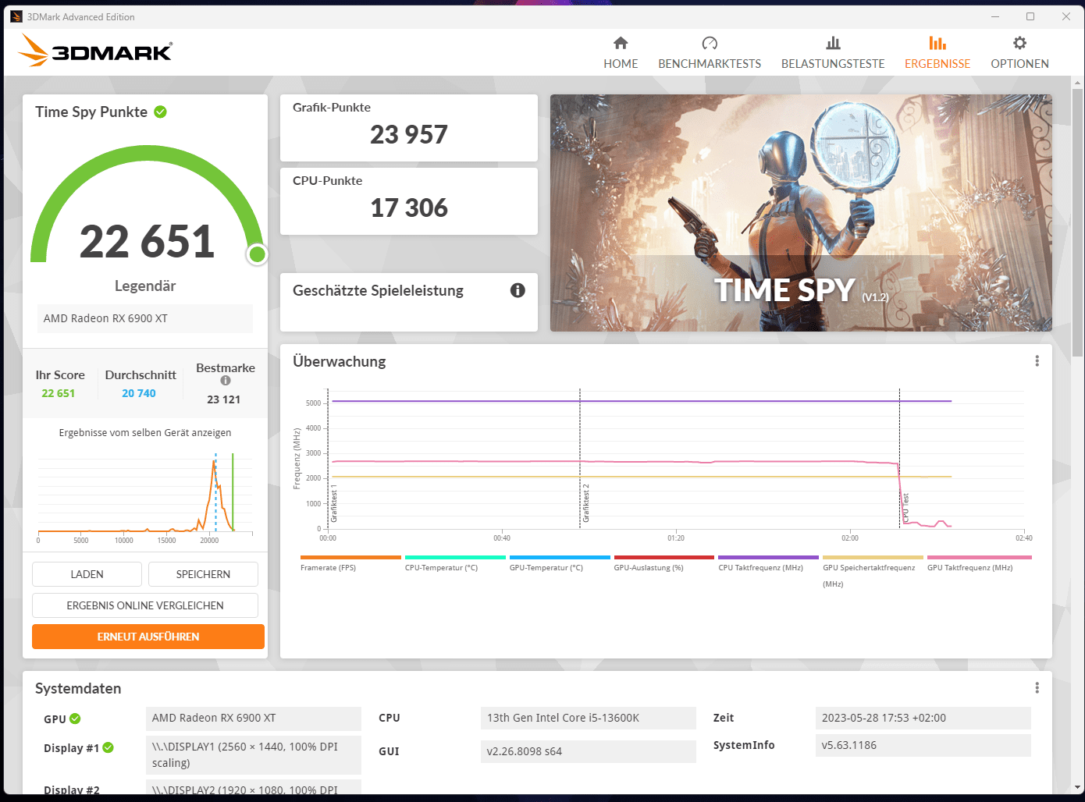The width and height of the screenshot is (1085, 802).
Task: Click the info icon under Bestmarke
Action: pos(226,381)
